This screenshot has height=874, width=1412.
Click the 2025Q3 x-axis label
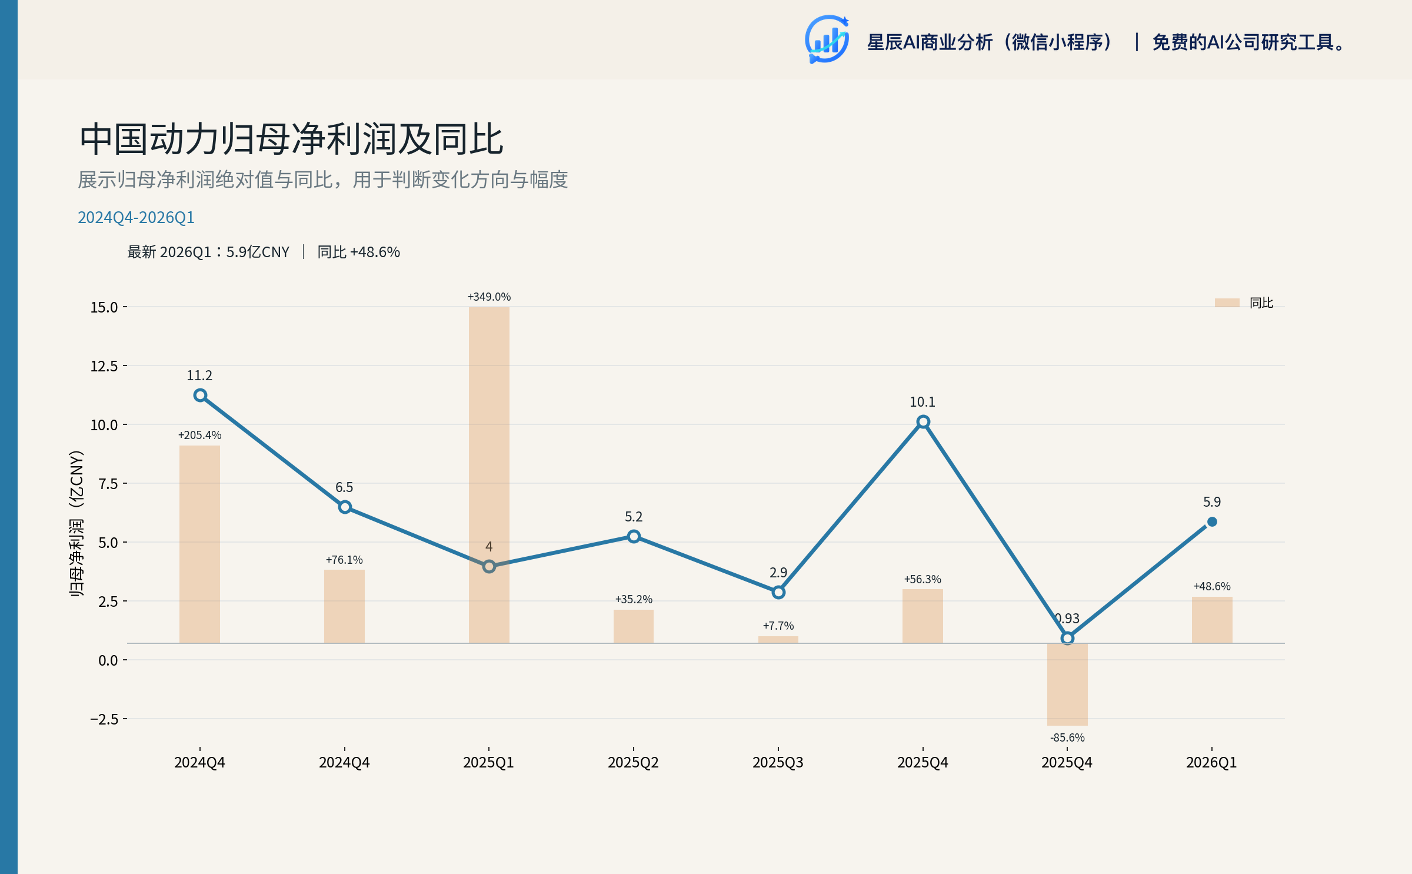(778, 763)
